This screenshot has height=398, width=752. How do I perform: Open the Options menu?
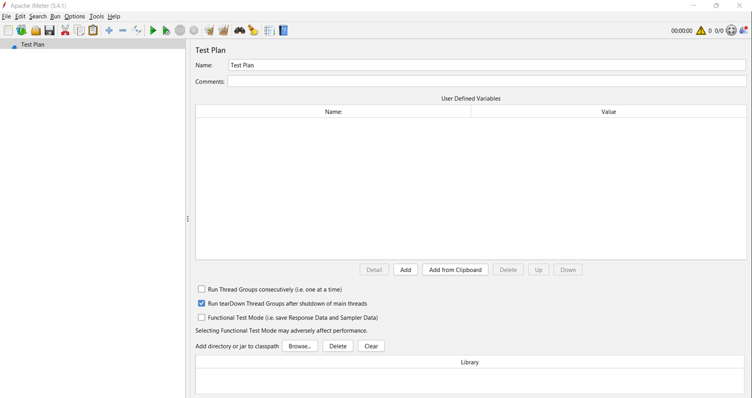coord(75,16)
